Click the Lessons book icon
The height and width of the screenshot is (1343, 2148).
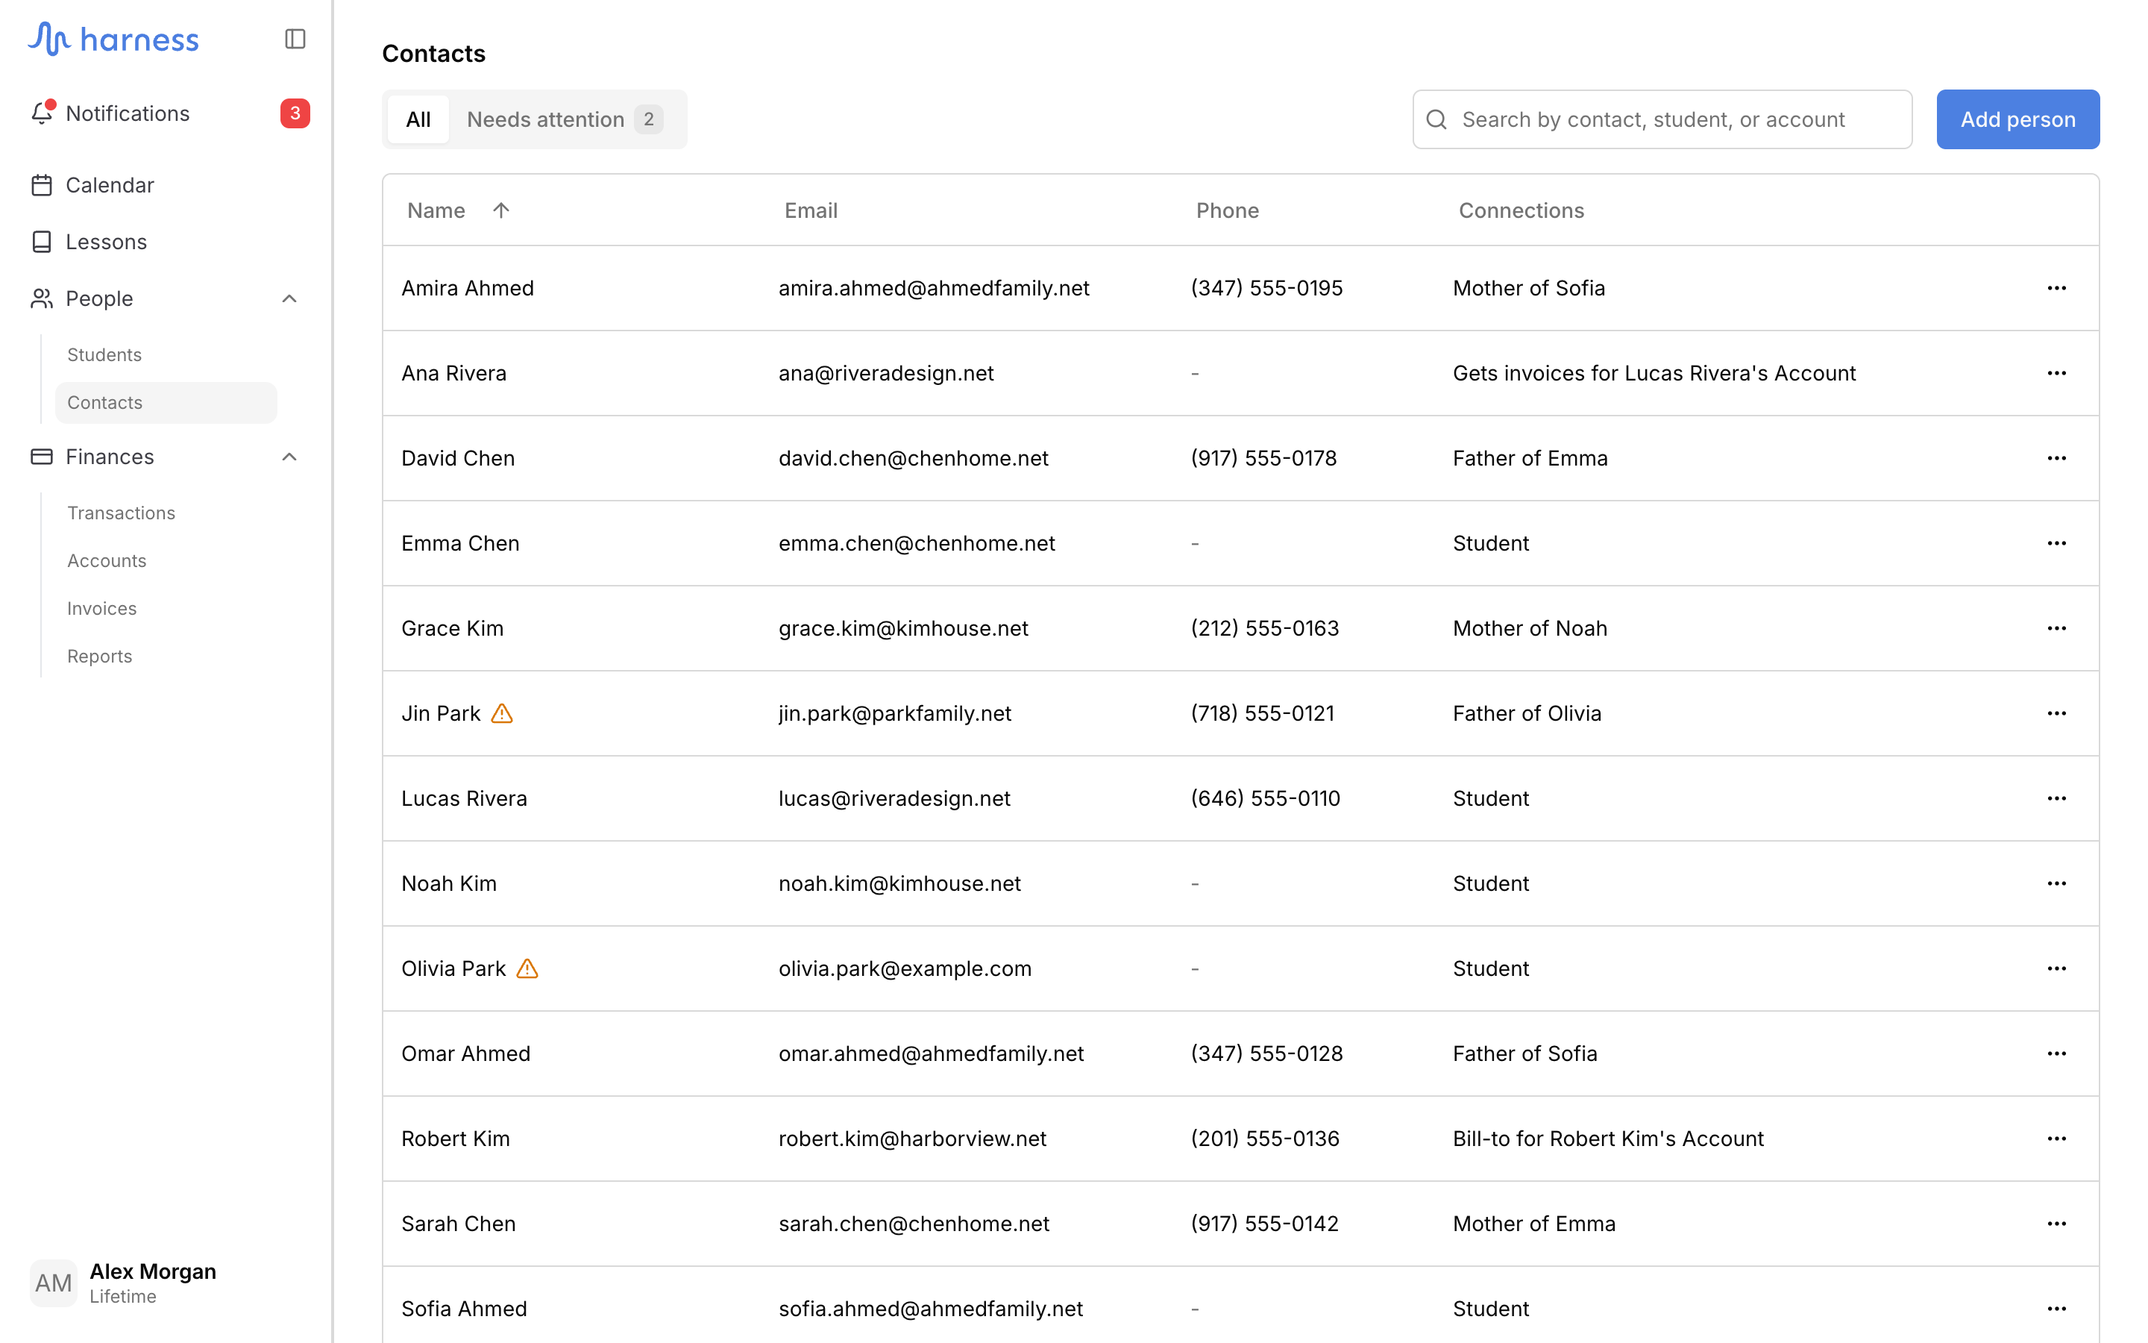42,242
